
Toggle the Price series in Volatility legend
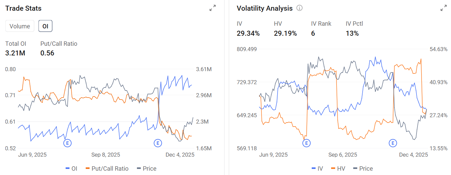(x=363, y=169)
